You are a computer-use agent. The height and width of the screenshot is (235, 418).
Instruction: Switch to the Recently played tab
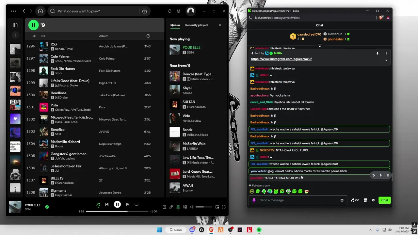(196, 25)
